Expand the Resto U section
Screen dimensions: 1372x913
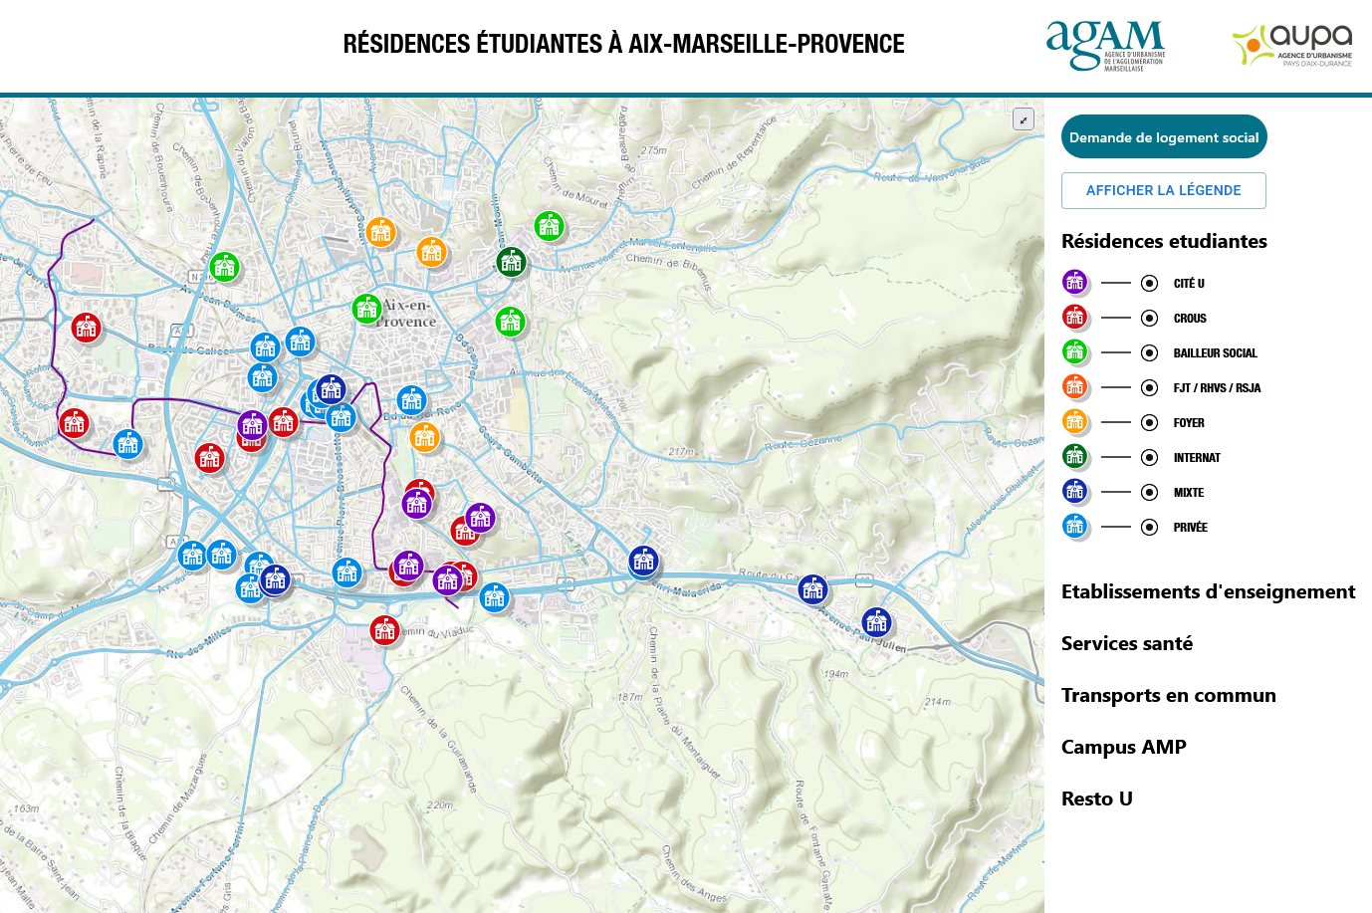(x=1097, y=799)
